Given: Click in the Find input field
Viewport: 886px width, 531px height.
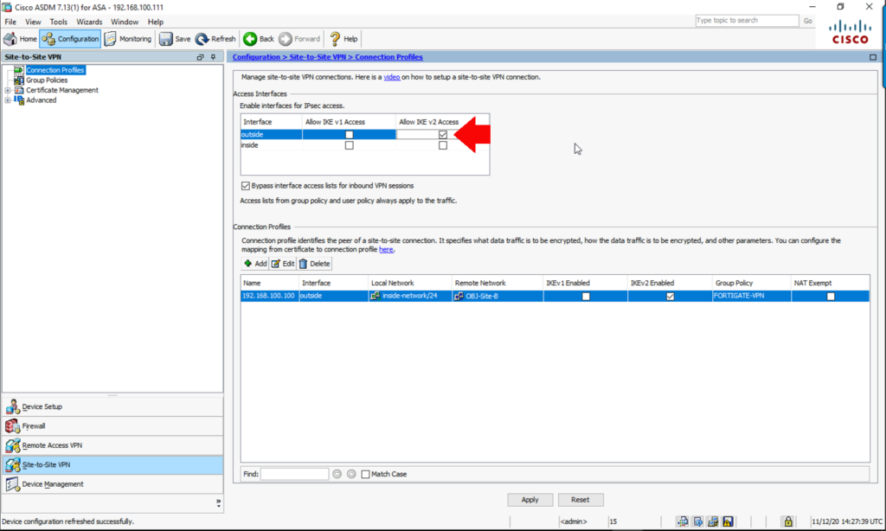Looking at the screenshot, I should pos(294,474).
